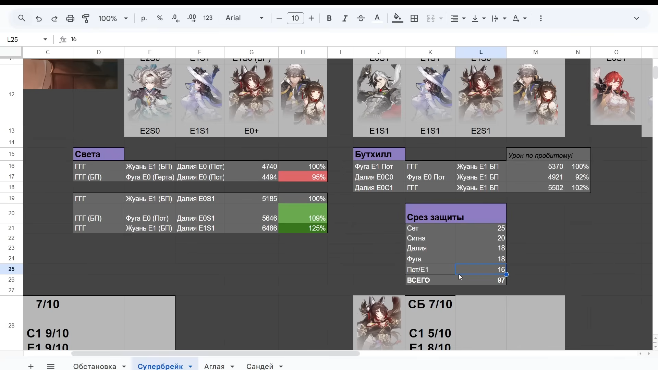
Task: Open the zoom 100% dropdown
Action: point(113,18)
